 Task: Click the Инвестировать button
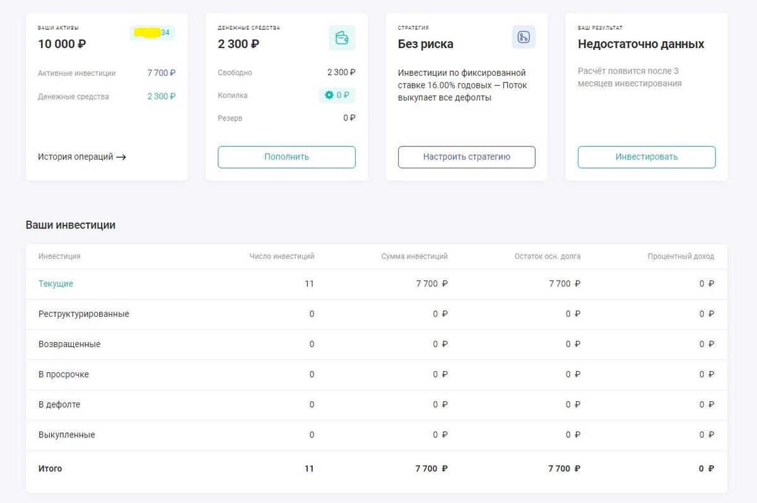(x=647, y=157)
